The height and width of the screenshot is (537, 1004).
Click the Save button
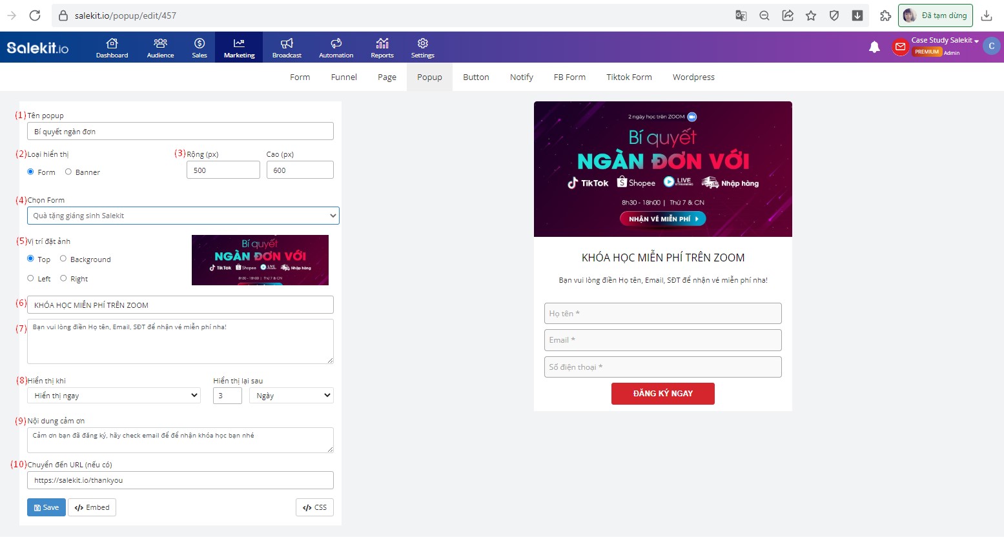click(46, 507)
